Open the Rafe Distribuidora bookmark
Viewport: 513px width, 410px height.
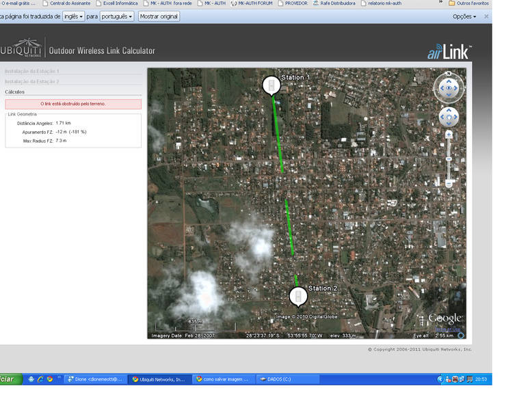[334, 3]
